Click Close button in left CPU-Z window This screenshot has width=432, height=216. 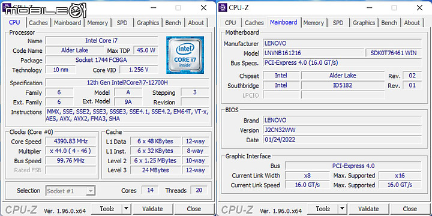click(194, 209)
